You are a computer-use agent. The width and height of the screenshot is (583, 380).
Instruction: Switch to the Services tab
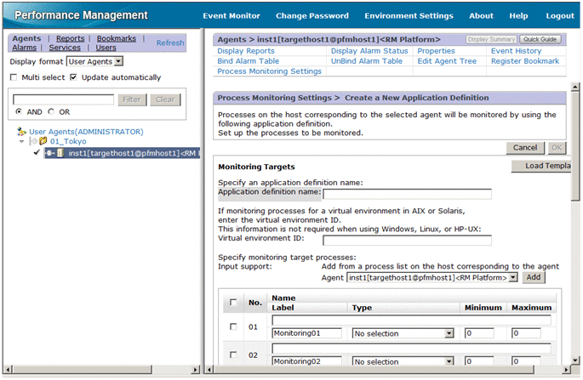click(x=65, y=48)
